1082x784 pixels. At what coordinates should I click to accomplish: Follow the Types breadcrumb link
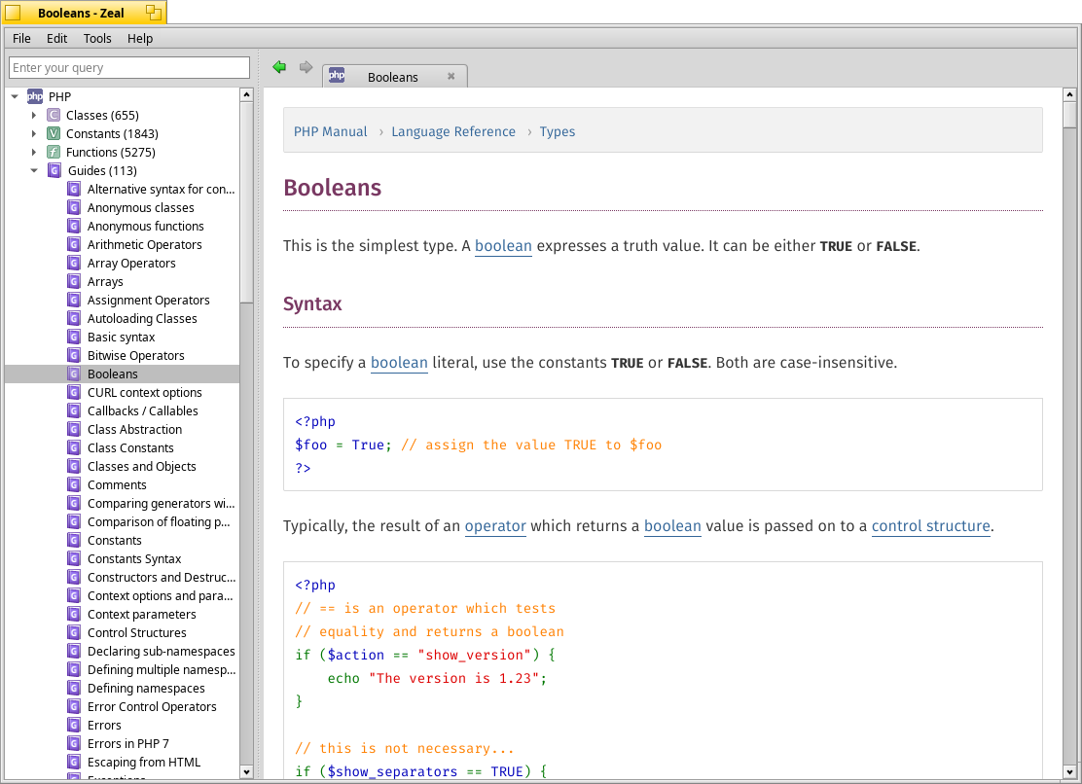pos(558,131)
